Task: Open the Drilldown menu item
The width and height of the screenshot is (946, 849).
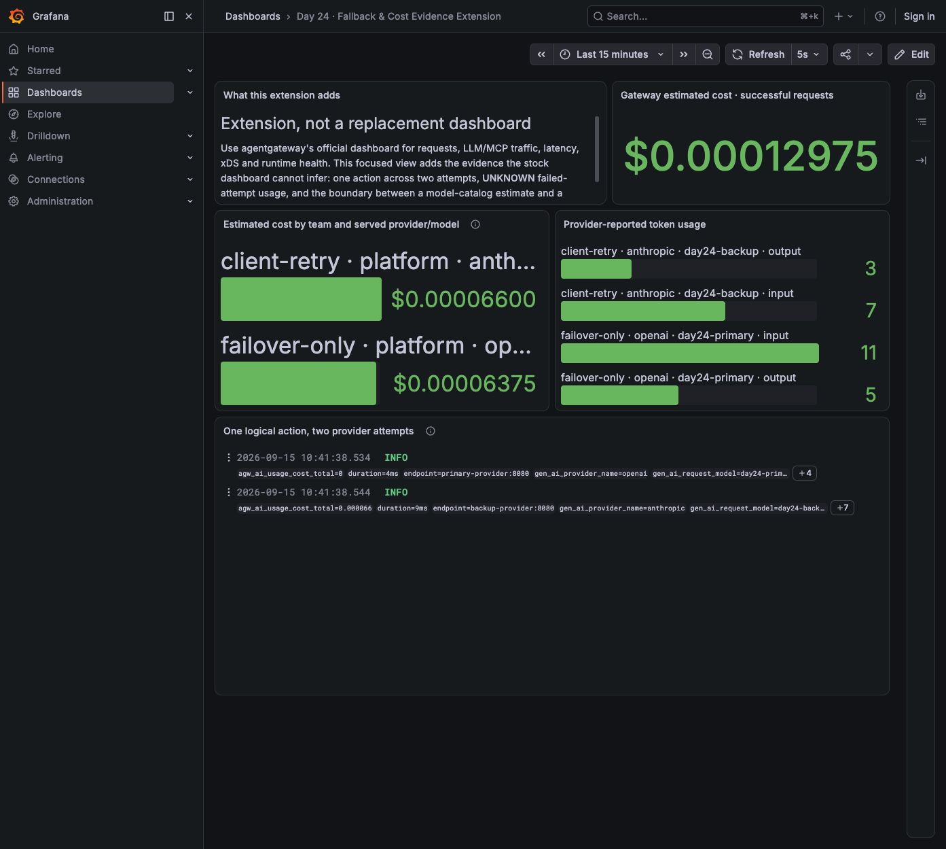Action: 49,136
